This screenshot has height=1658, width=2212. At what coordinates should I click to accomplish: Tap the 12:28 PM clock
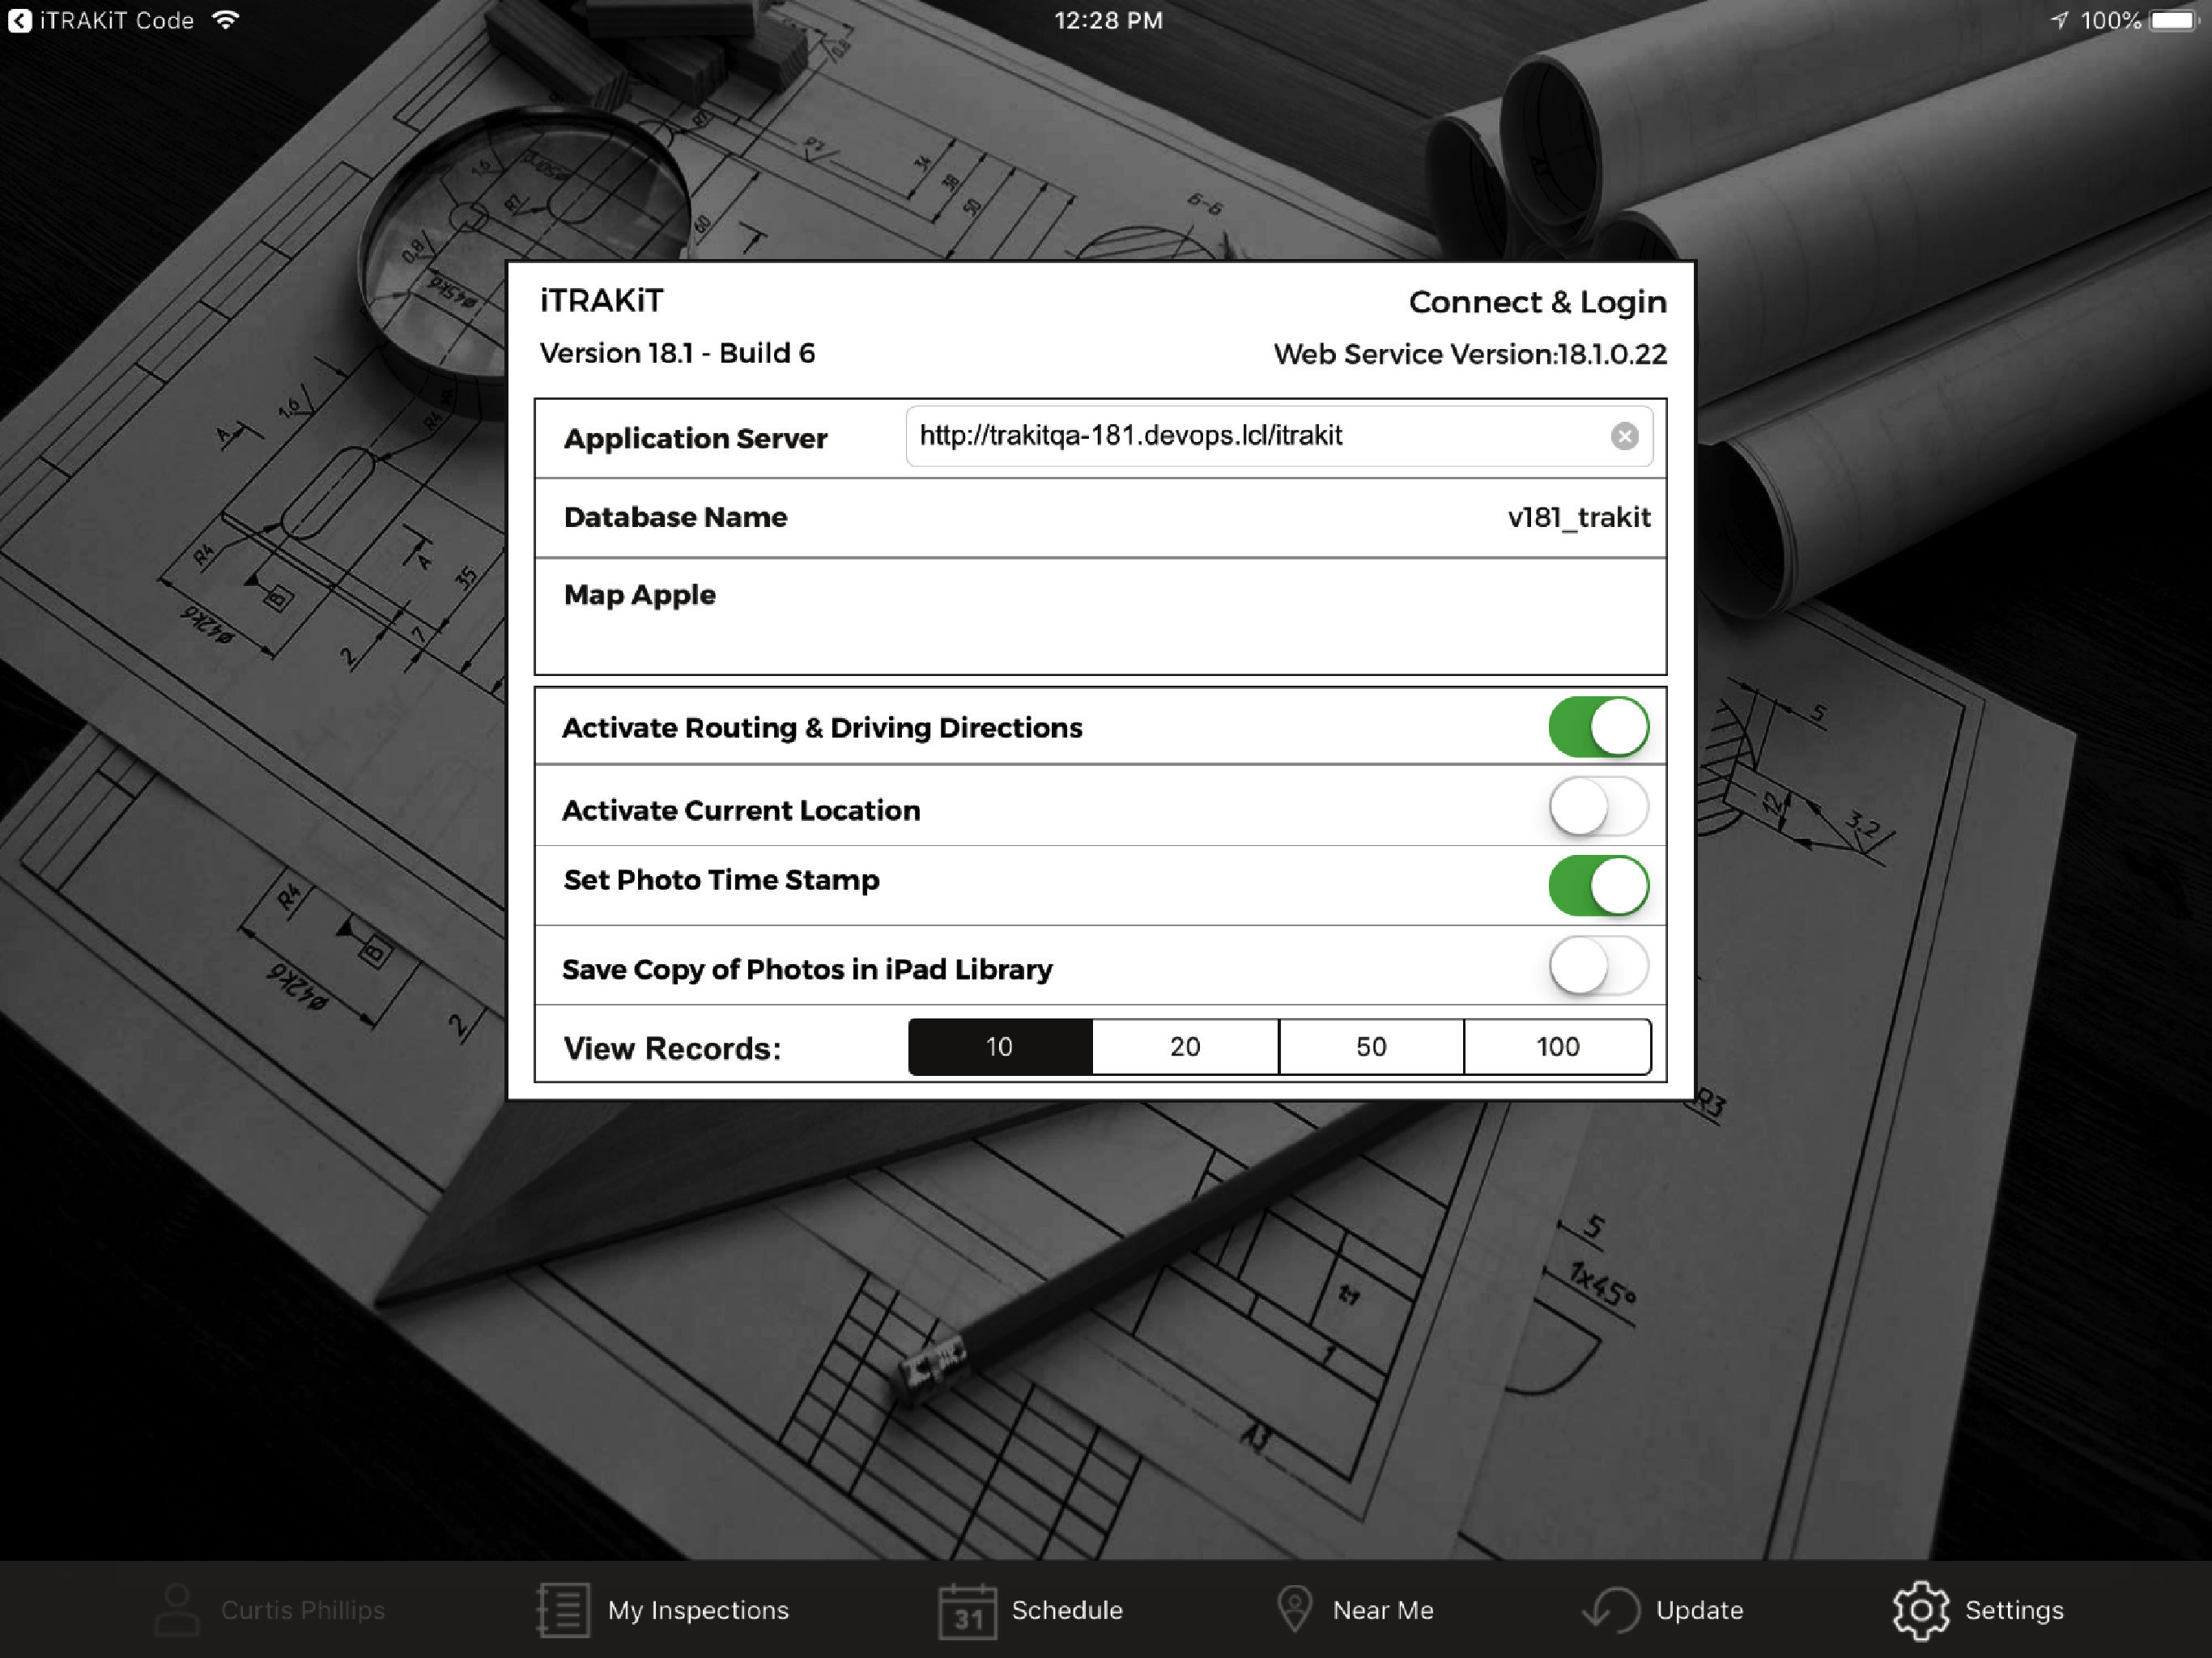pyautogui.click(x=1108, y=20)
